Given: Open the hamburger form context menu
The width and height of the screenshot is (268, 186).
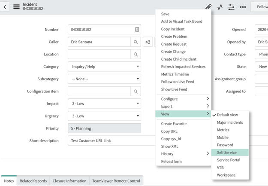Looking at the screenshot, I should click(16, 7).
